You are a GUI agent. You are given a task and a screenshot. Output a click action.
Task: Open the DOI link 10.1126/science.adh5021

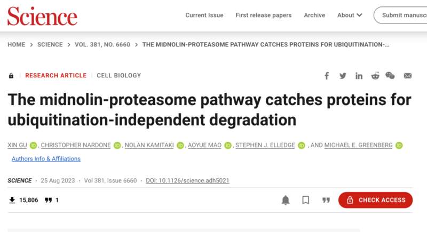coord(187,181)
